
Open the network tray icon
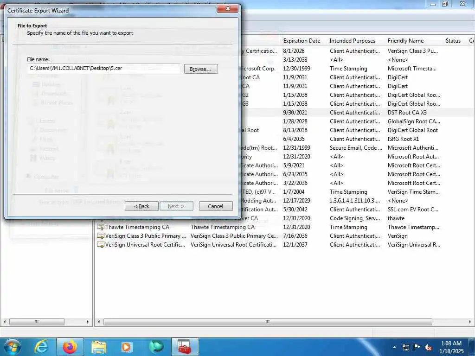(405, 347)
